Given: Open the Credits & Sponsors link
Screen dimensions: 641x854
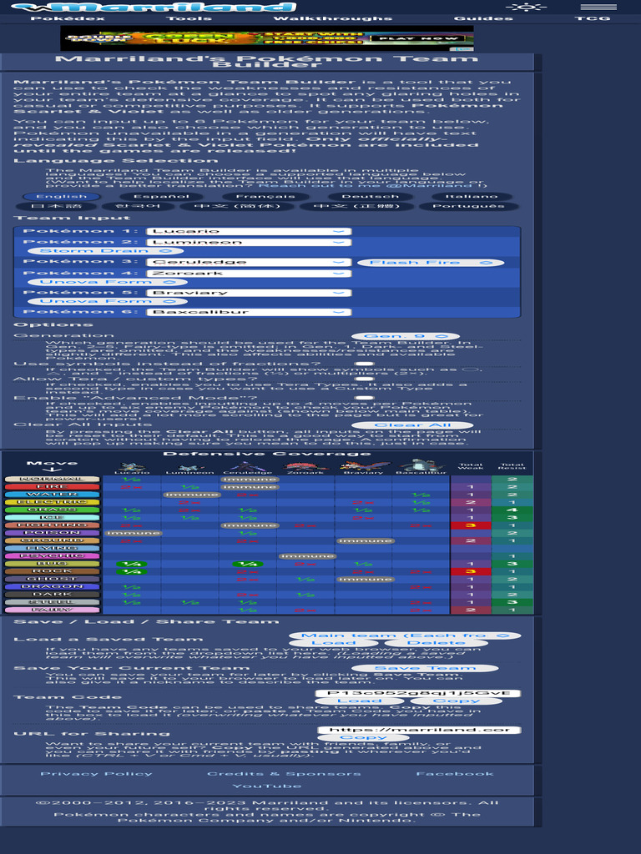Looking at the screenshot, I should tap(284, 774).
